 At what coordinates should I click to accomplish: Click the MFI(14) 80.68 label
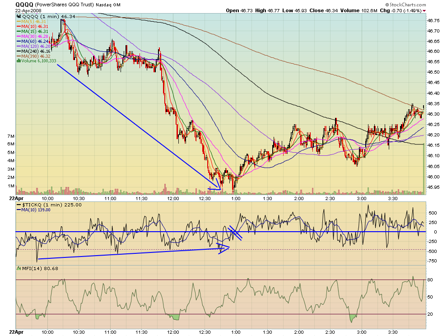(40, 268)
